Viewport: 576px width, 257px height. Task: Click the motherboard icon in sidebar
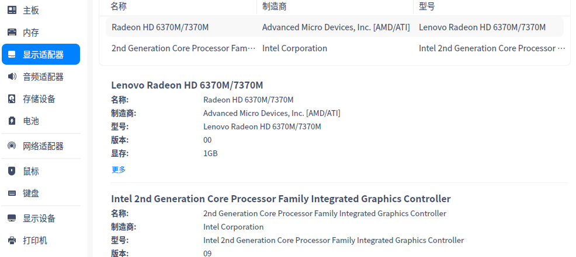(x=12, y=10)
